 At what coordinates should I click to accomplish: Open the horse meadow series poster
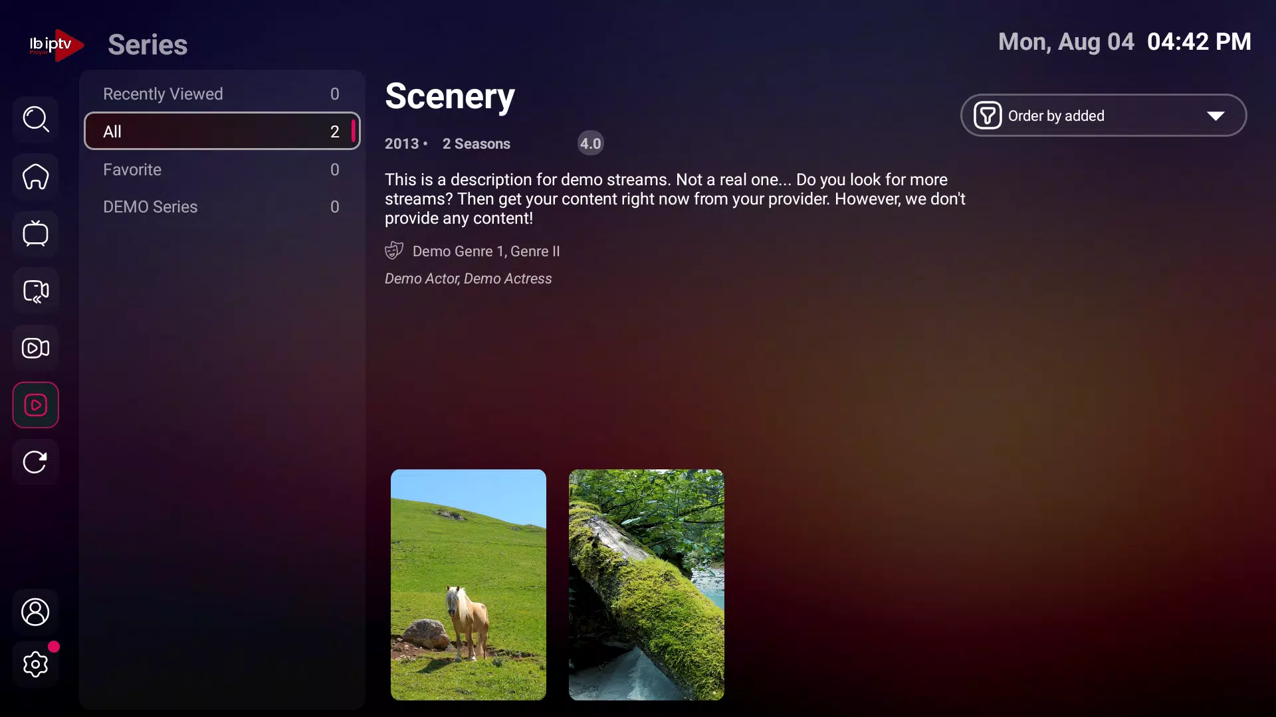(469, 585)
